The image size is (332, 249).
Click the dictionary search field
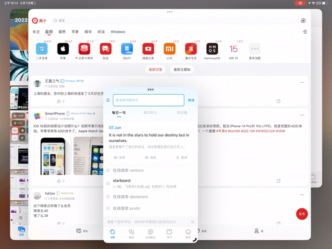point(149,100)
